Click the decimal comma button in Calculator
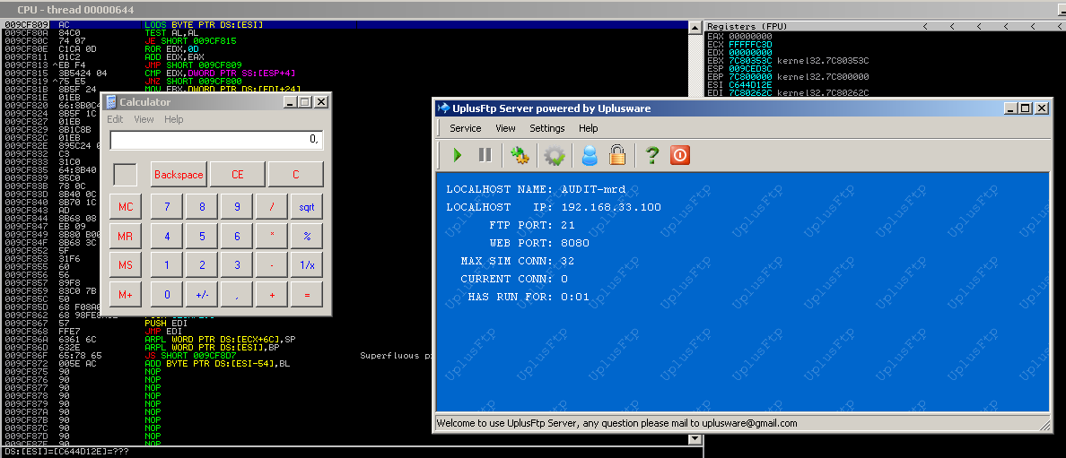This screenshot has width=1066, height=458. 237,294
